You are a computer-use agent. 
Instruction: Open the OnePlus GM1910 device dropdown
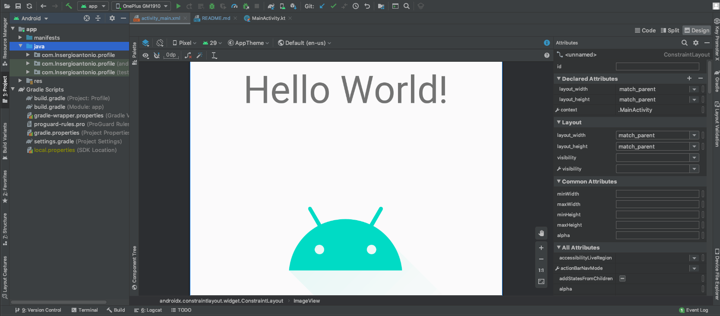(142, 6)
